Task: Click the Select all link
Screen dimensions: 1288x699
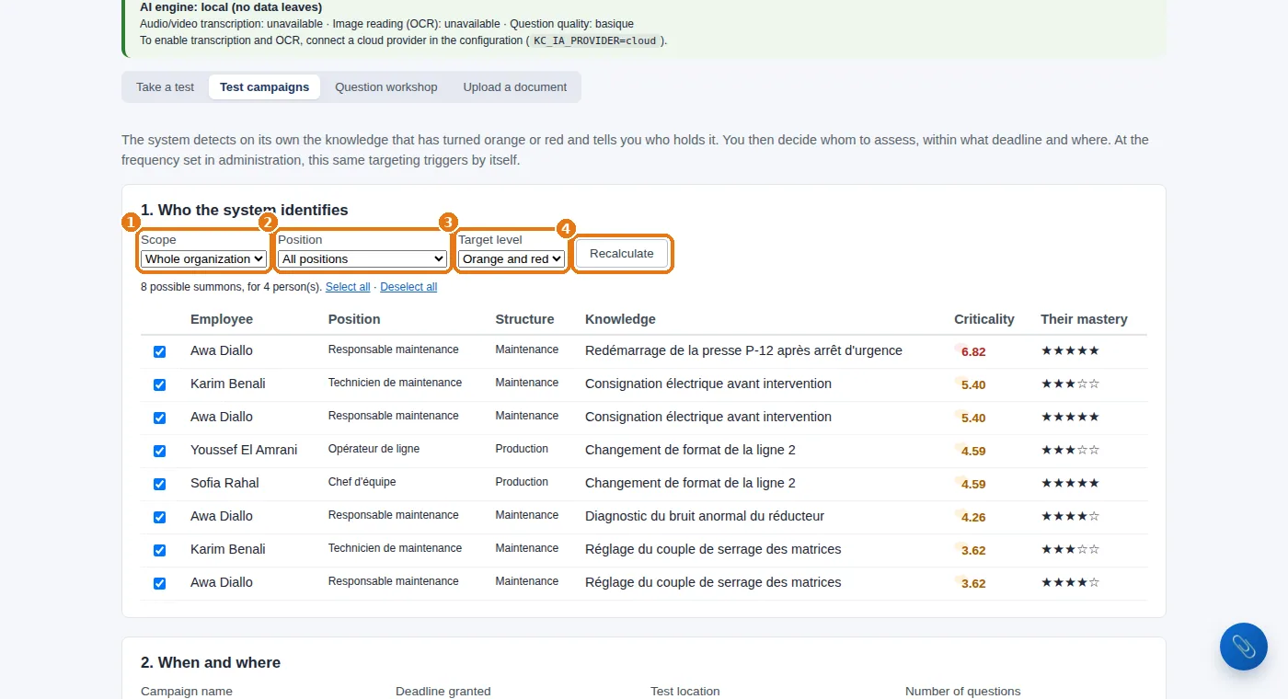Action: coord(348,287)
